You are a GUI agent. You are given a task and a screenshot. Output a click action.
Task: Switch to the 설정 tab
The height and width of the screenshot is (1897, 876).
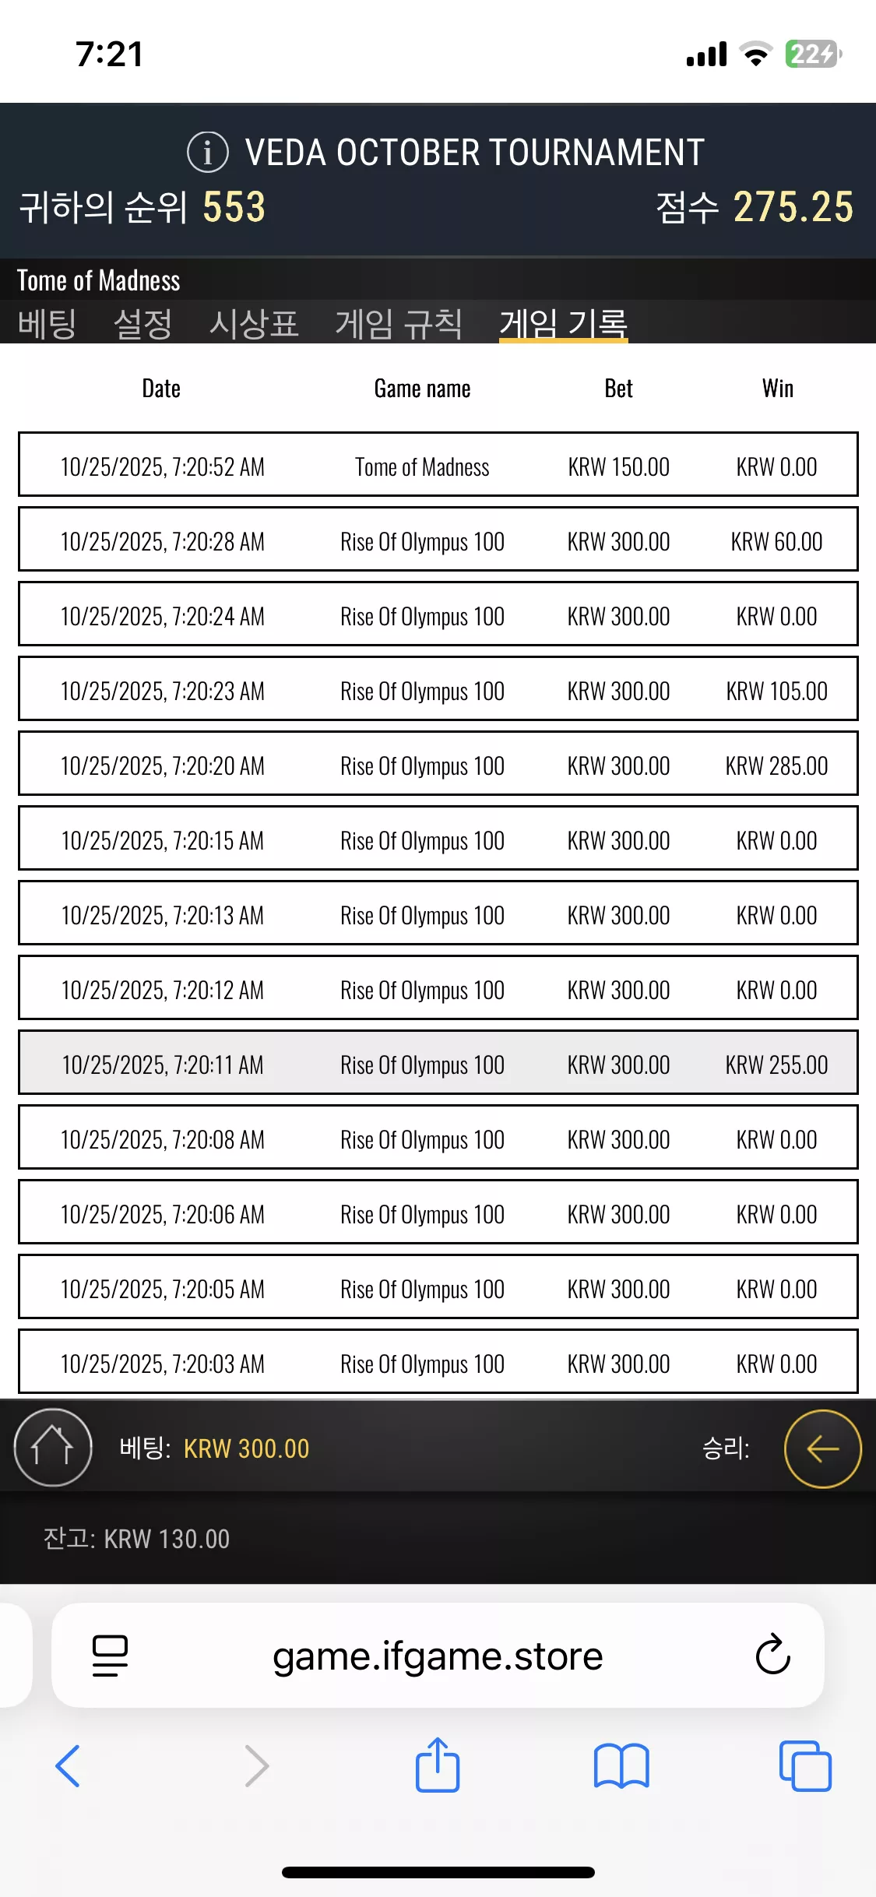click(x=142, y=322)
